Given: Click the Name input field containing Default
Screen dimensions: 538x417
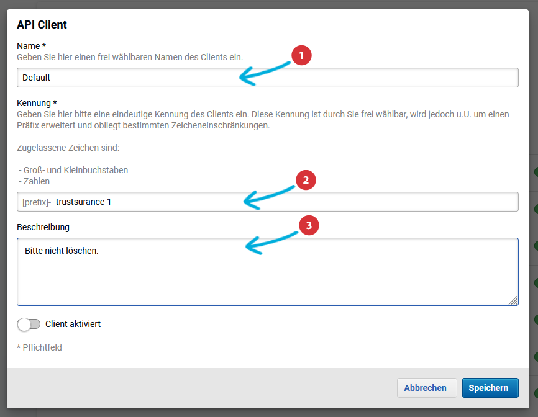Looking at the screenshot, I should [267, 78].
